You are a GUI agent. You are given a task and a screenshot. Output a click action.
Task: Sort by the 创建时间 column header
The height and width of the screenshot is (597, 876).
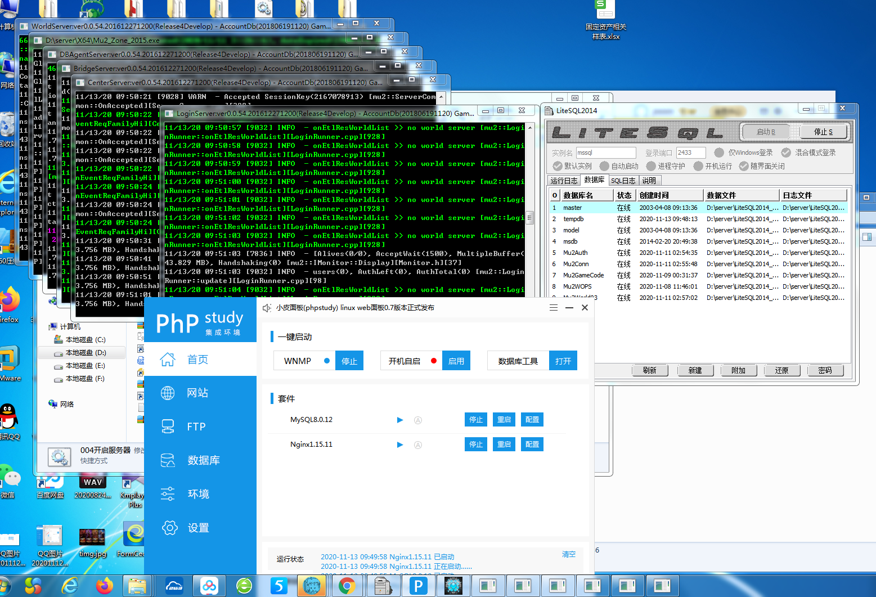tap(670, 195)
